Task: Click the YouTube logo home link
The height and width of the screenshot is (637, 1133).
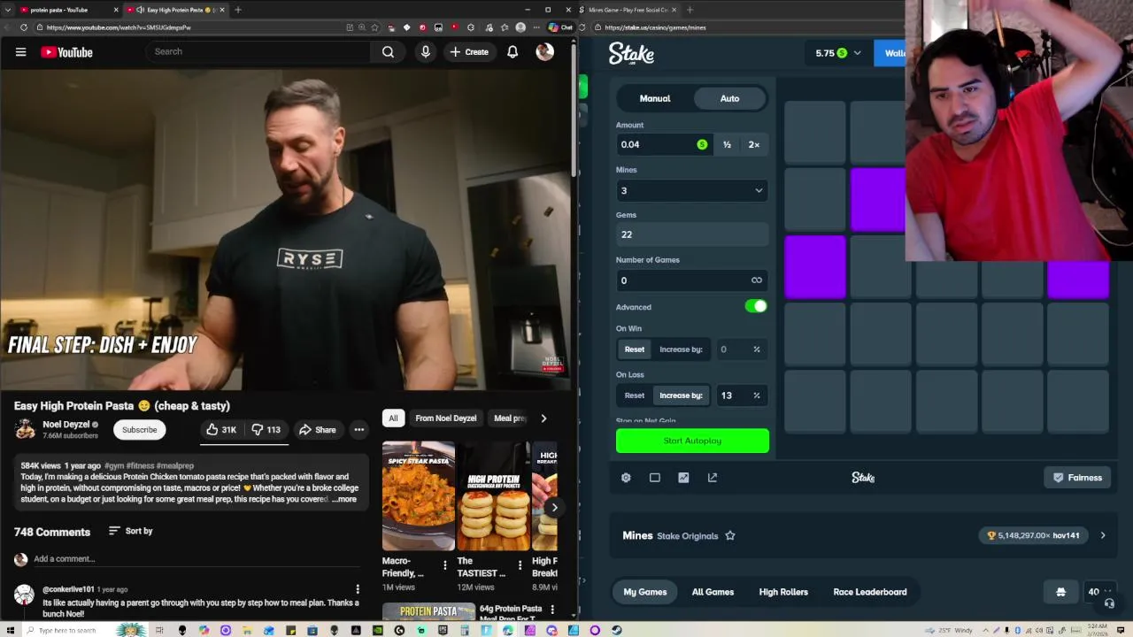Action: [x=66, y=52]
